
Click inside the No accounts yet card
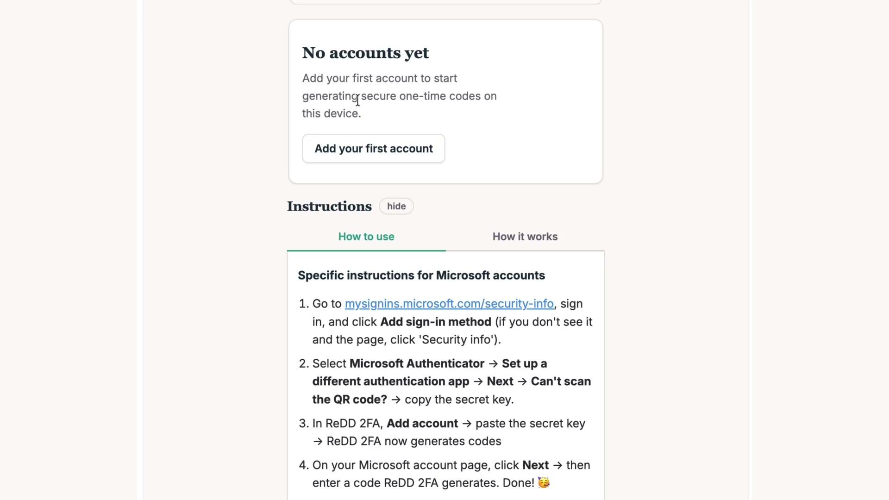click(446, 101)
